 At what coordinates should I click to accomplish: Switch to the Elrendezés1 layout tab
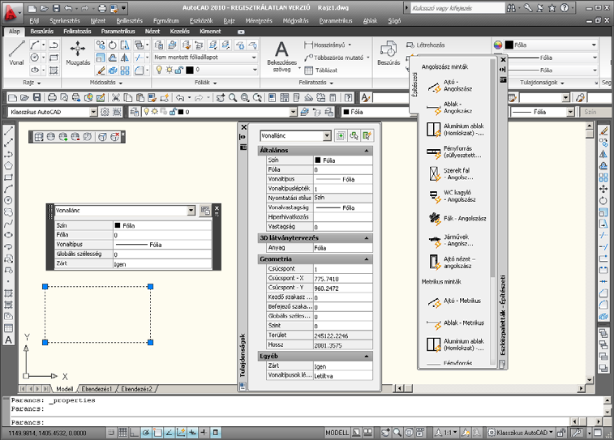click(x=97, y=389)
